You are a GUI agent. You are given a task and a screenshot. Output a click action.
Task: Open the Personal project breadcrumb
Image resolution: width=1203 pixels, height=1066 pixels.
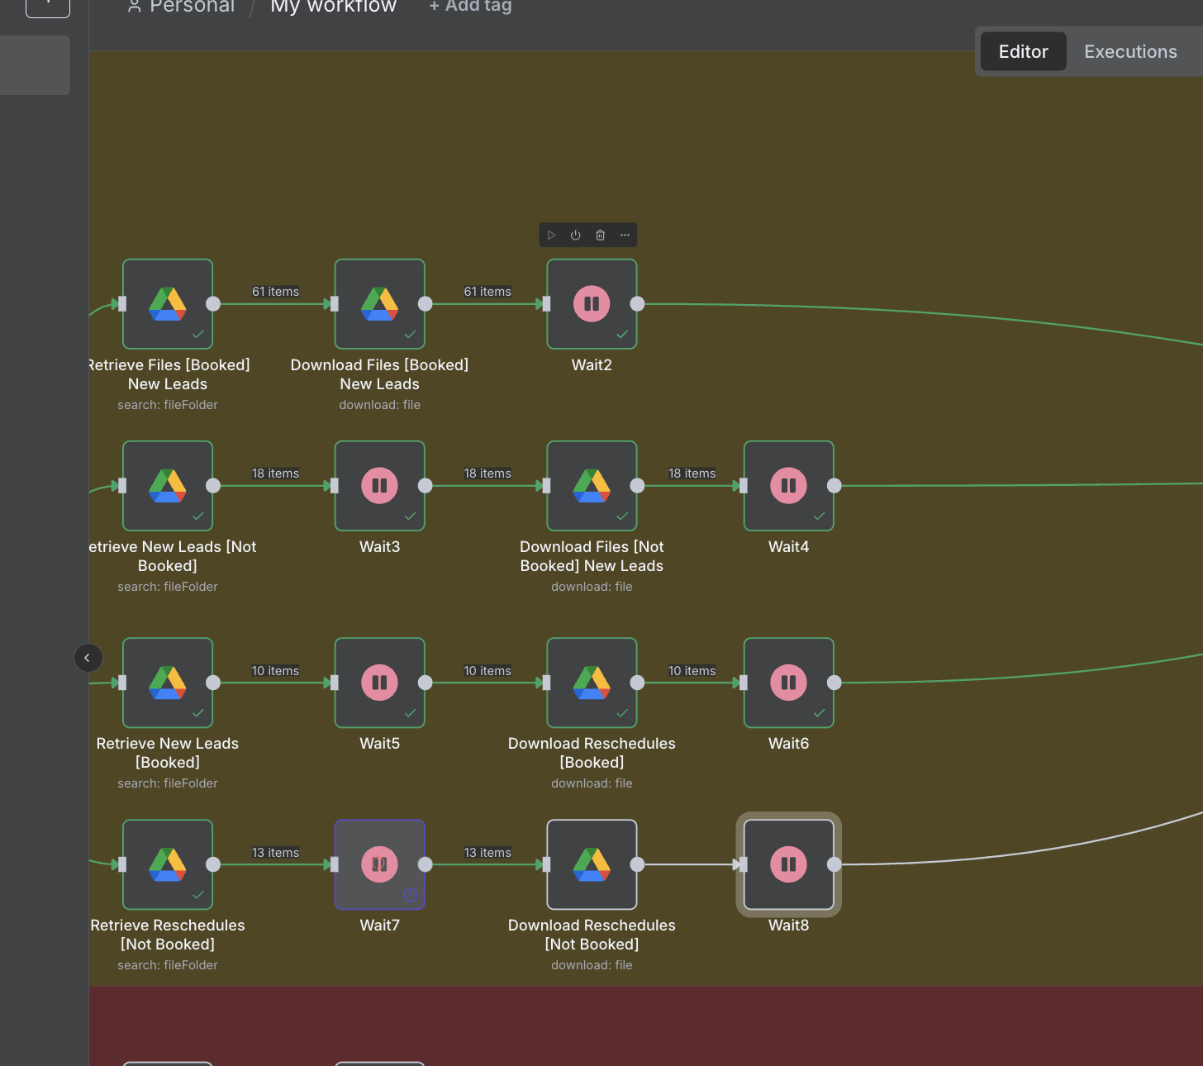coord(182,6)
